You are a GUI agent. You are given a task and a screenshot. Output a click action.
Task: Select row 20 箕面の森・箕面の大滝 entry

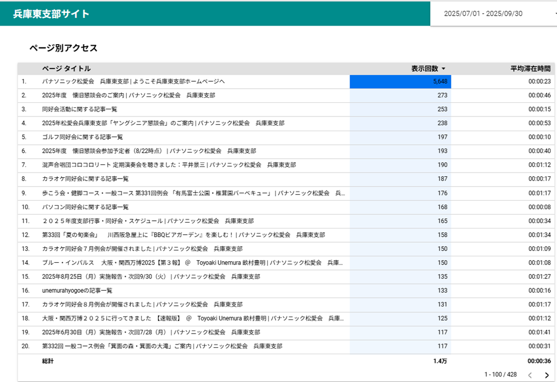pyautogui.click(x=162, y=346)
